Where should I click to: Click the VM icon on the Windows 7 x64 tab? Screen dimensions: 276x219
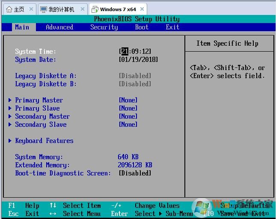pos(95,9)
